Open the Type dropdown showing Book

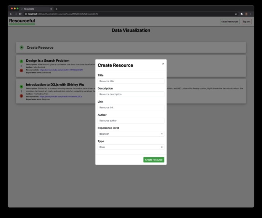click(131, 147)
